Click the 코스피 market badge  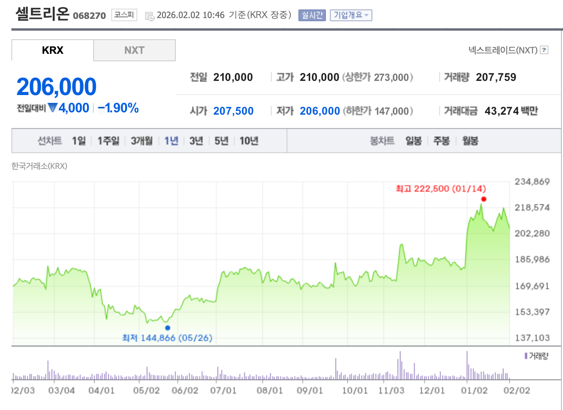(x=124, y=15)
